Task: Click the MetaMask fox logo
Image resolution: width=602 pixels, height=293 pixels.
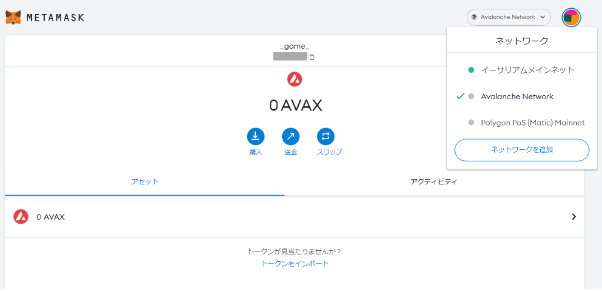Action: point(13,17)
